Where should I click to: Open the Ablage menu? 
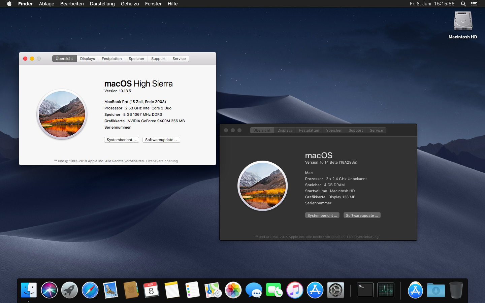(46, 4)
